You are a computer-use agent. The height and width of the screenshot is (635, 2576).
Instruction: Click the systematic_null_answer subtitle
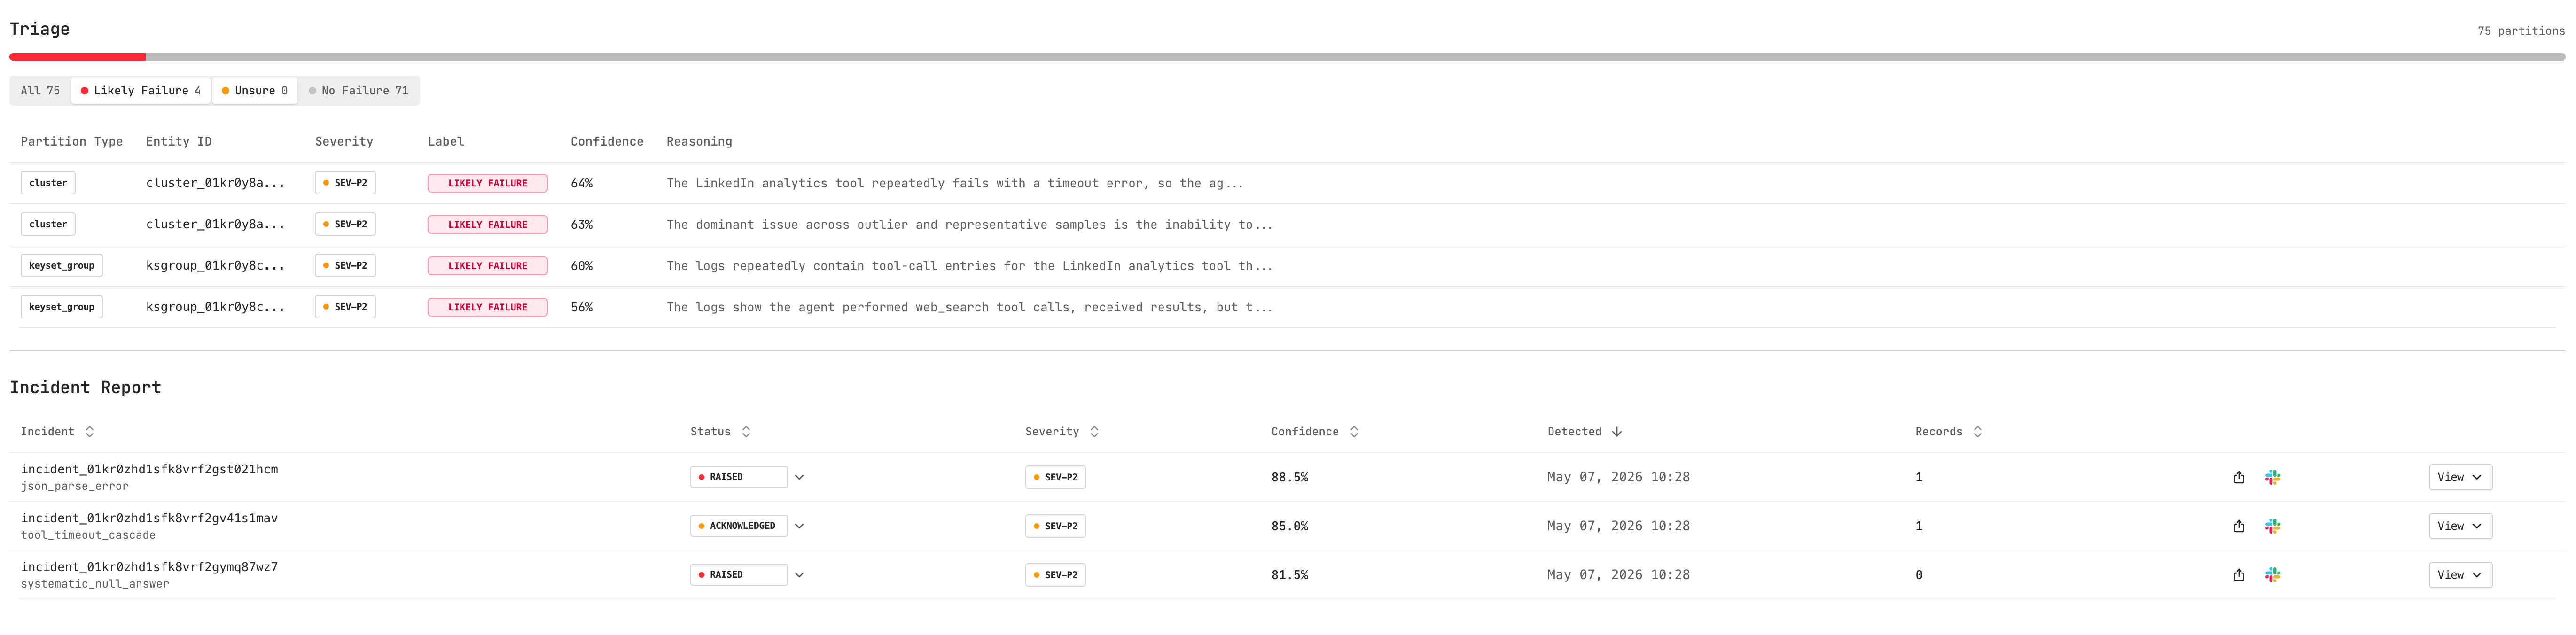[95, 584]
